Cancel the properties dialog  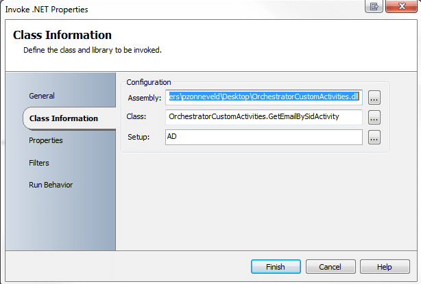coord(330,266)
